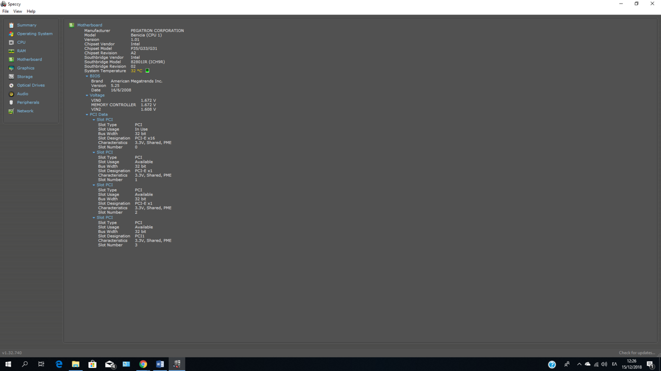661x371 pixels.
Task: Click the 82801IR (ICH9R) southbridge model value
Action: (x=148, y=62)
